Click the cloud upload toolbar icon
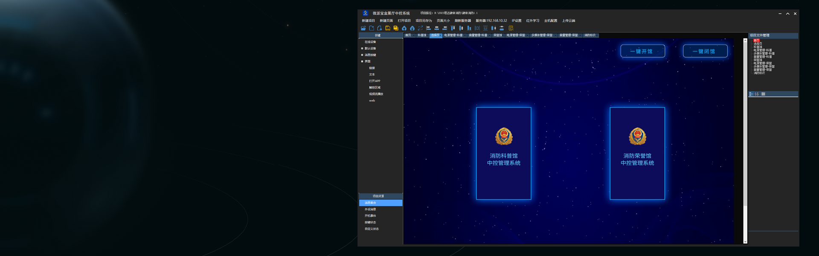Screen dimensions: 819x256 pos(404,28)
